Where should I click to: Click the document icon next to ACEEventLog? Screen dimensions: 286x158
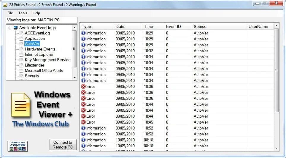coord(21,33)
